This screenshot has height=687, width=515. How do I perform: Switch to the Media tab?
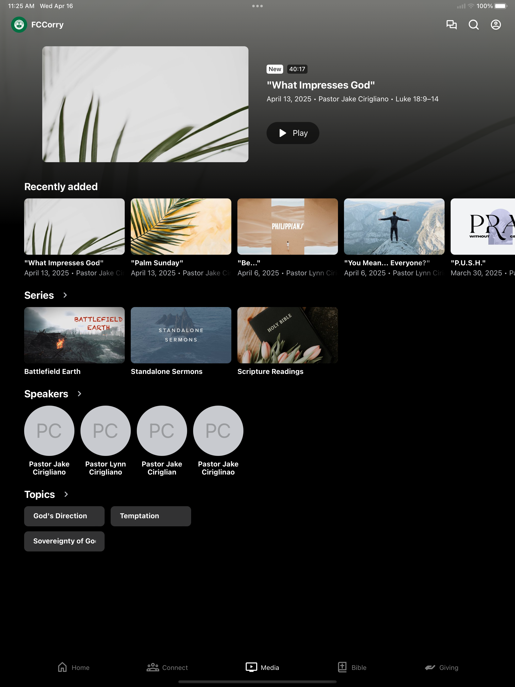(x=262, y=667)
